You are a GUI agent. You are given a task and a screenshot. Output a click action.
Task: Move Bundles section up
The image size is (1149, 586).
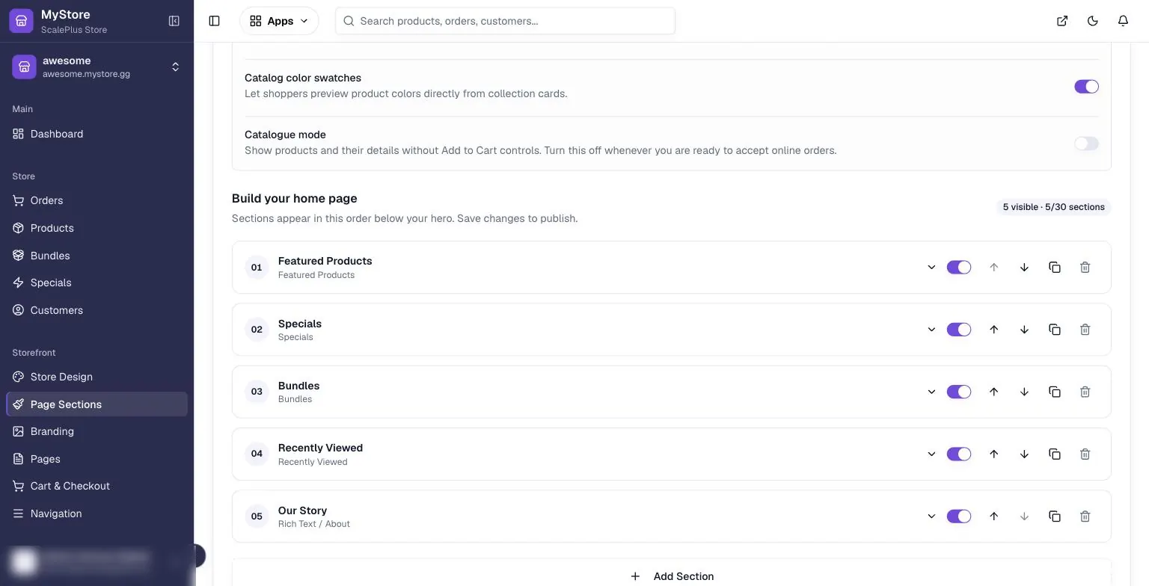pyautogui.click(x=994, y=392)
